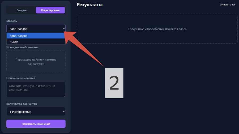Image resolution: width=239 pixels, height=134 pixels.
Task: Click the Модель field label
Action: pos(12,21)
